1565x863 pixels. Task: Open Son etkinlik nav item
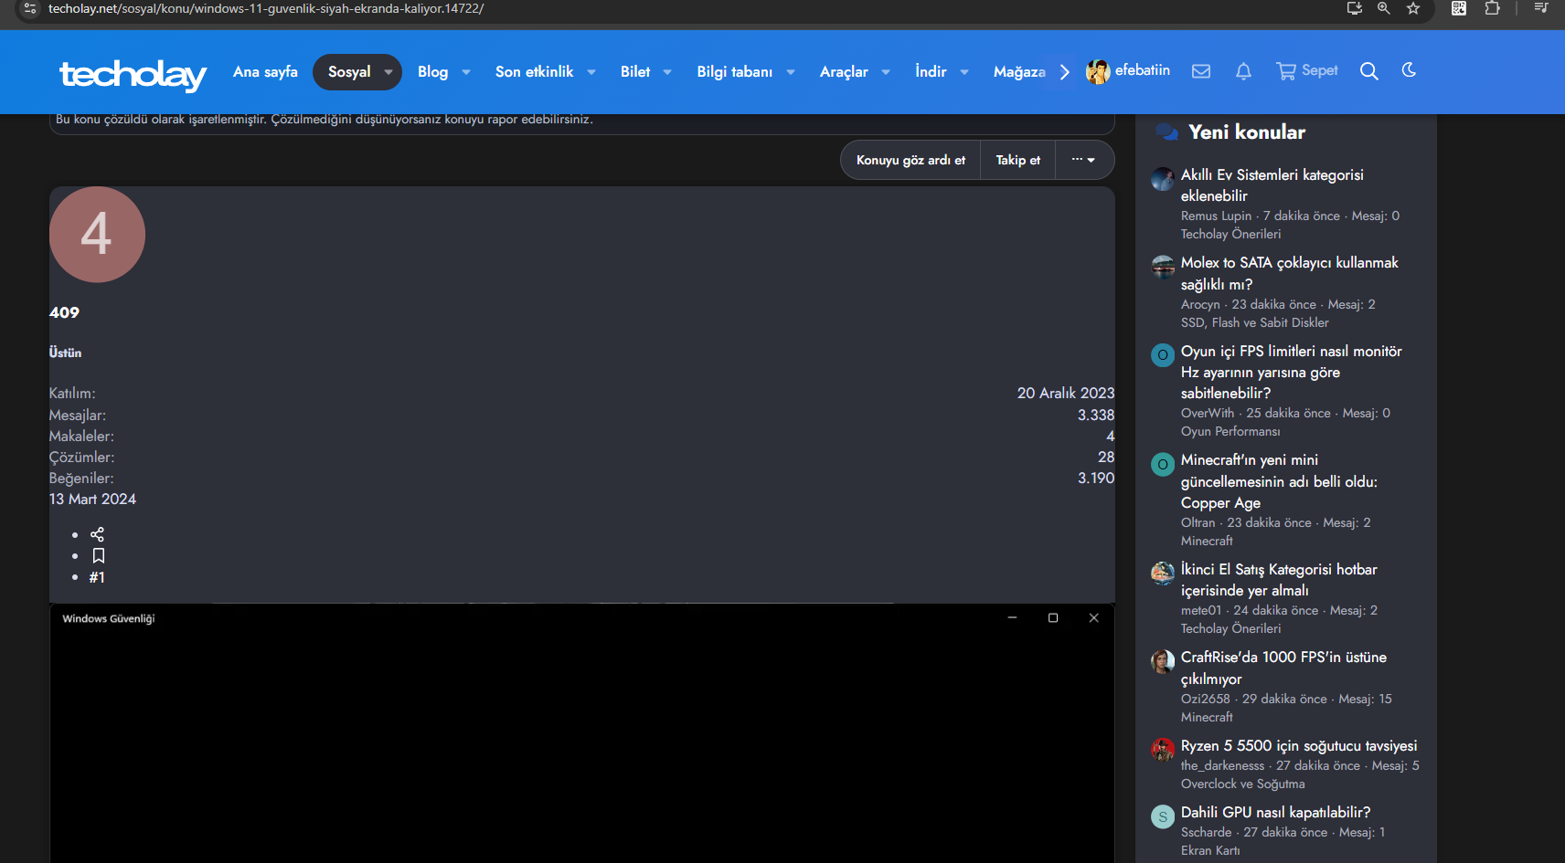pyautogui.click(x=535, y=72)
